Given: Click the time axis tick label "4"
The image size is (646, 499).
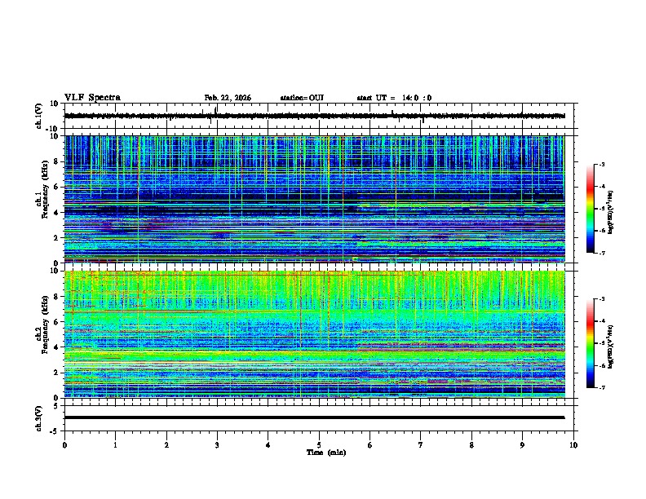Looking at the screenshot, I should (x=268, y=445).
